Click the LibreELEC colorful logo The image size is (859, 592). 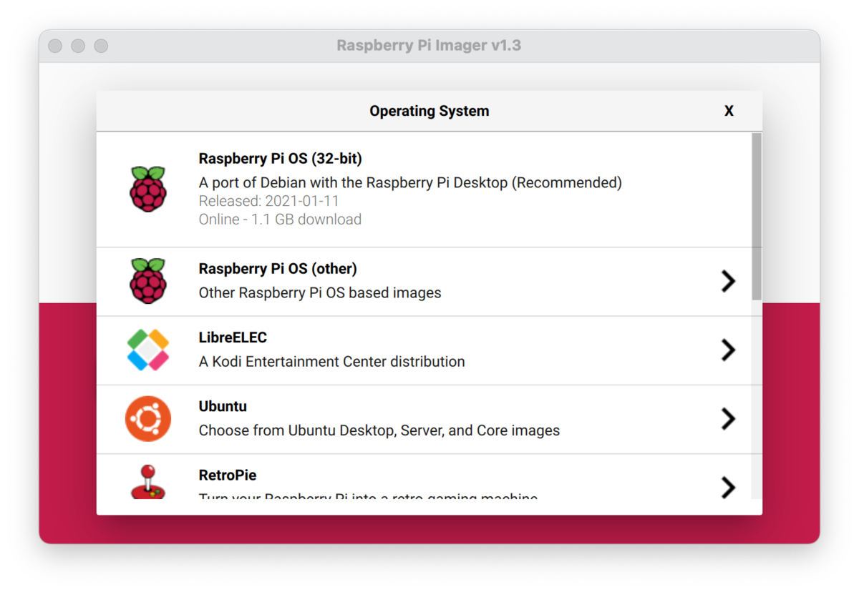point(148,350)
